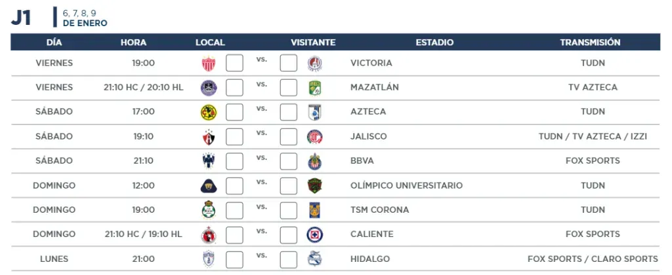This screenshot has height=275, width=672.
Task: Click the Club América crest
Action: coord(209,112)
